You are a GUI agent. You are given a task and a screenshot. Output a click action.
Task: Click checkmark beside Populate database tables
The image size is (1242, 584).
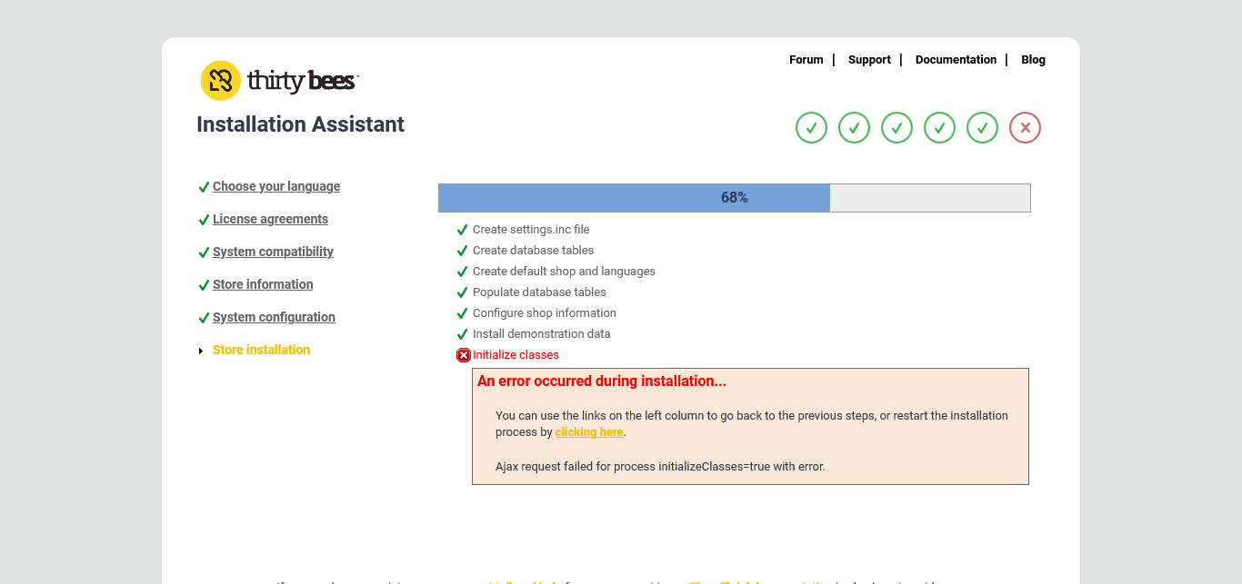point(462,292)
